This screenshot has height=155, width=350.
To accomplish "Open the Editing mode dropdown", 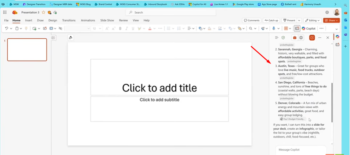I will (312, 20).
